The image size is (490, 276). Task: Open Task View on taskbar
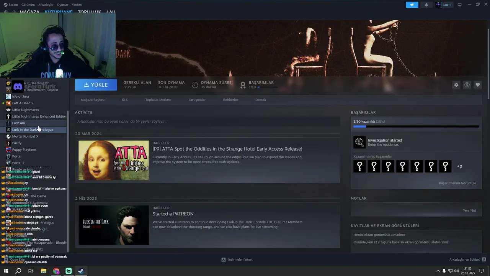[31, 271]
